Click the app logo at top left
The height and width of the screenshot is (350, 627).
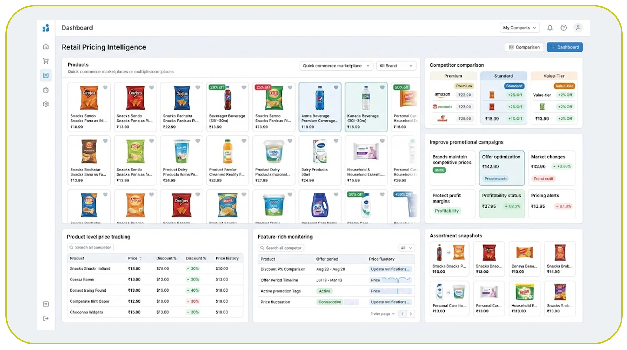coord(46,28)
